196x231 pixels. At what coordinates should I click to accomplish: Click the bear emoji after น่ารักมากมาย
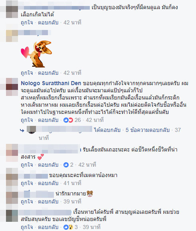point(90,193)
